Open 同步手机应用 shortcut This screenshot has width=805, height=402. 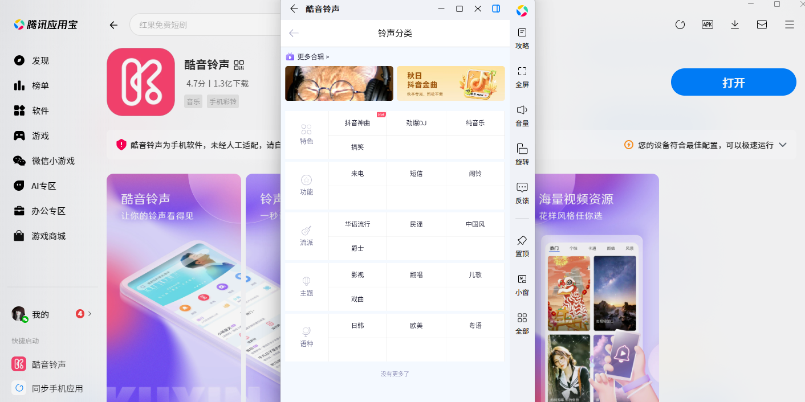47,388
